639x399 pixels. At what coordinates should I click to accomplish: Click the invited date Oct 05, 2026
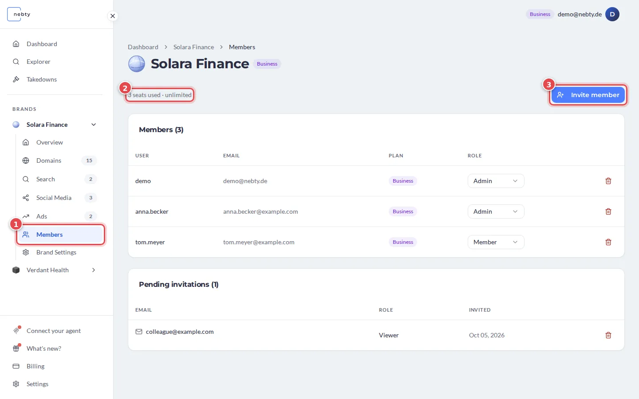tap(487, 335)
